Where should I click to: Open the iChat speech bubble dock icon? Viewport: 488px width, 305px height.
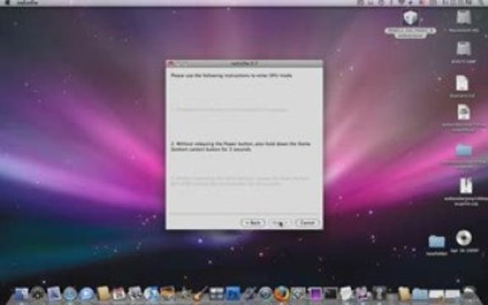coord(86,294)
